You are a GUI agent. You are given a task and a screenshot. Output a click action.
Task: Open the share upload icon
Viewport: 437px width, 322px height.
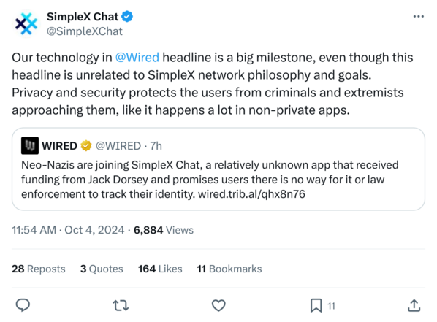pyautogui.click(x=414, y=305)
